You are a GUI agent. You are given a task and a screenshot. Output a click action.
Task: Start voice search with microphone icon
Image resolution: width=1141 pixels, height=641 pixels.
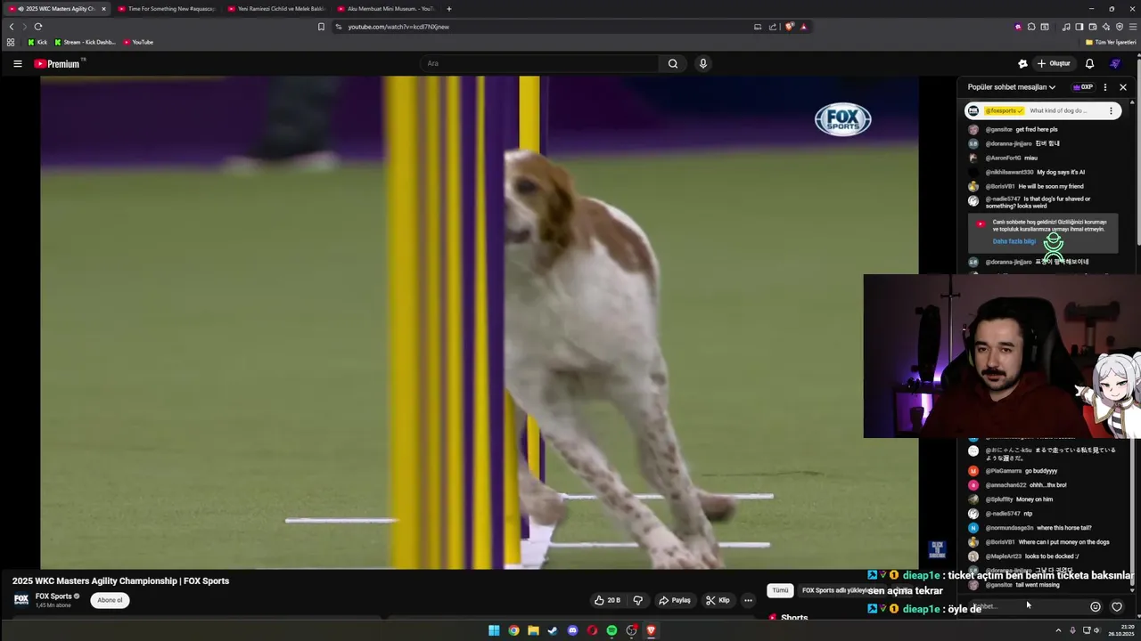click(702, 63)
